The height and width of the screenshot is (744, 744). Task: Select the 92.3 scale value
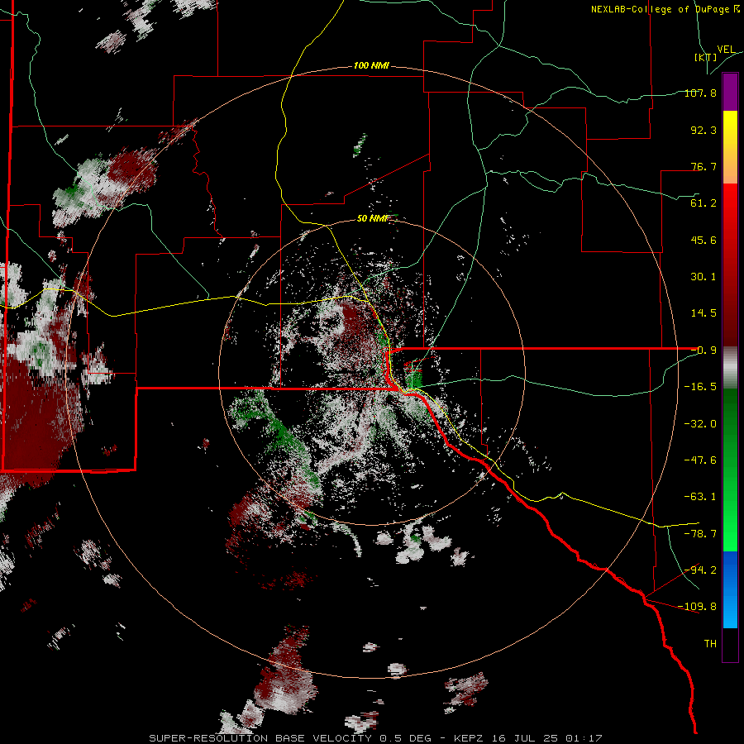703,130
